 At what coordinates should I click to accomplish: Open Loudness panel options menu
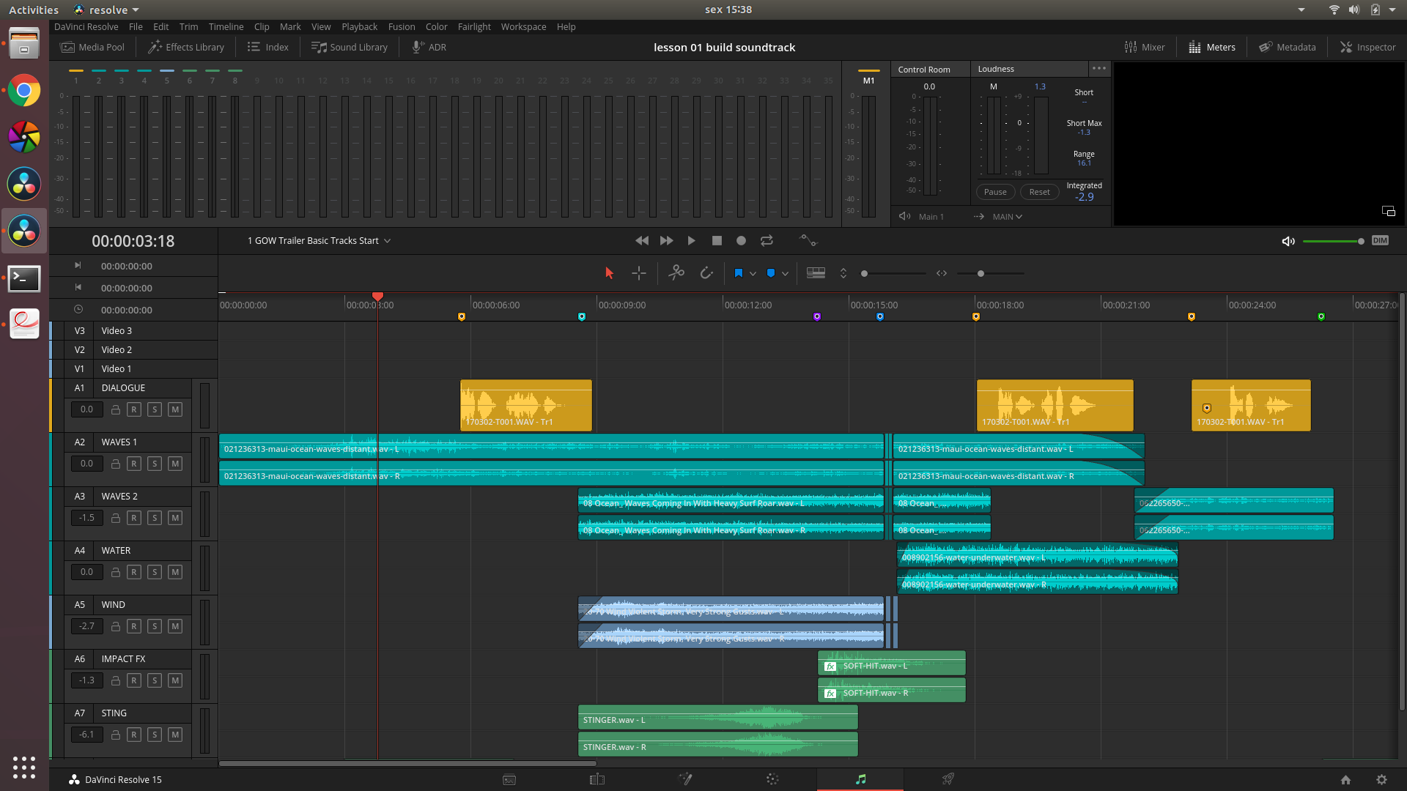coord(1098,68)
